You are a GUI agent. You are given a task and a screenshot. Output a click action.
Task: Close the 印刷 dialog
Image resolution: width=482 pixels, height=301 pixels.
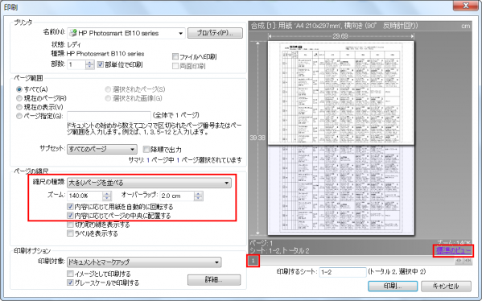466,5
